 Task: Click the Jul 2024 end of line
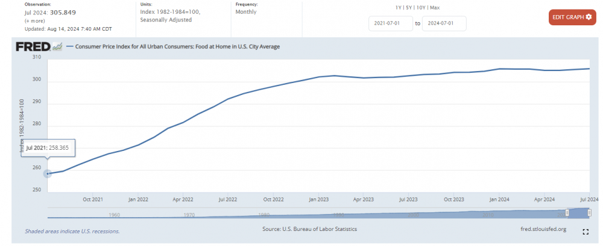[x=589, y=69]
